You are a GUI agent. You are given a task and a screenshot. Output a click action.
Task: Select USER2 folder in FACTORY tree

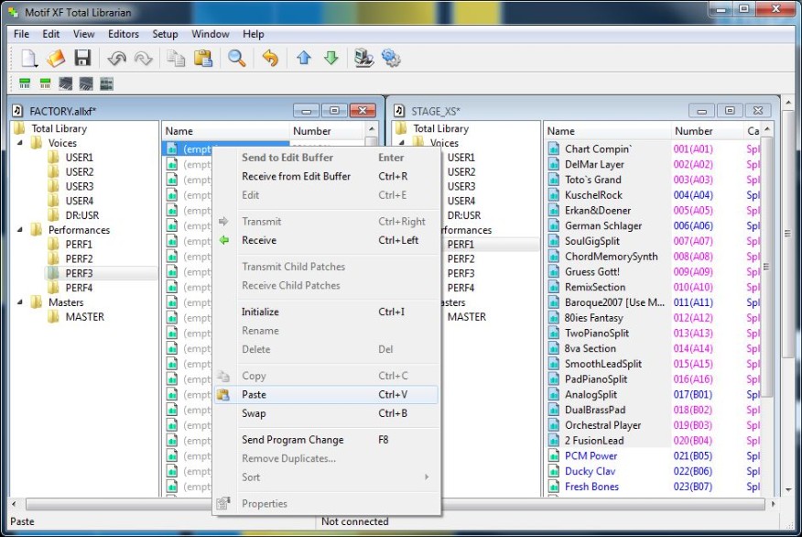coord(80,171)
